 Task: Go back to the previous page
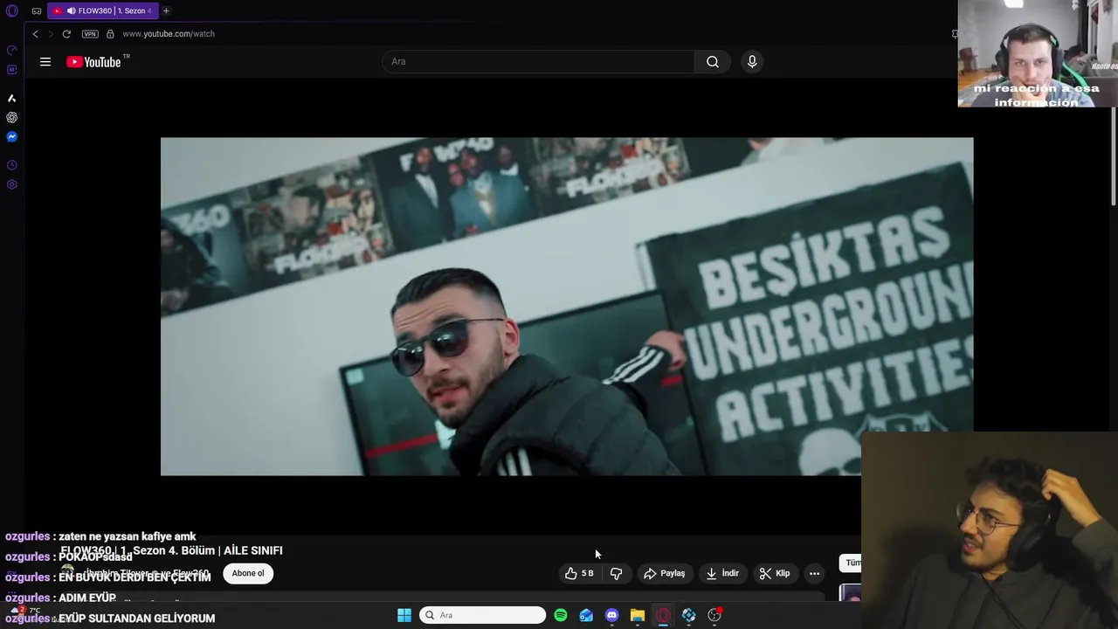pyautogui.click(x=35, y=34)
